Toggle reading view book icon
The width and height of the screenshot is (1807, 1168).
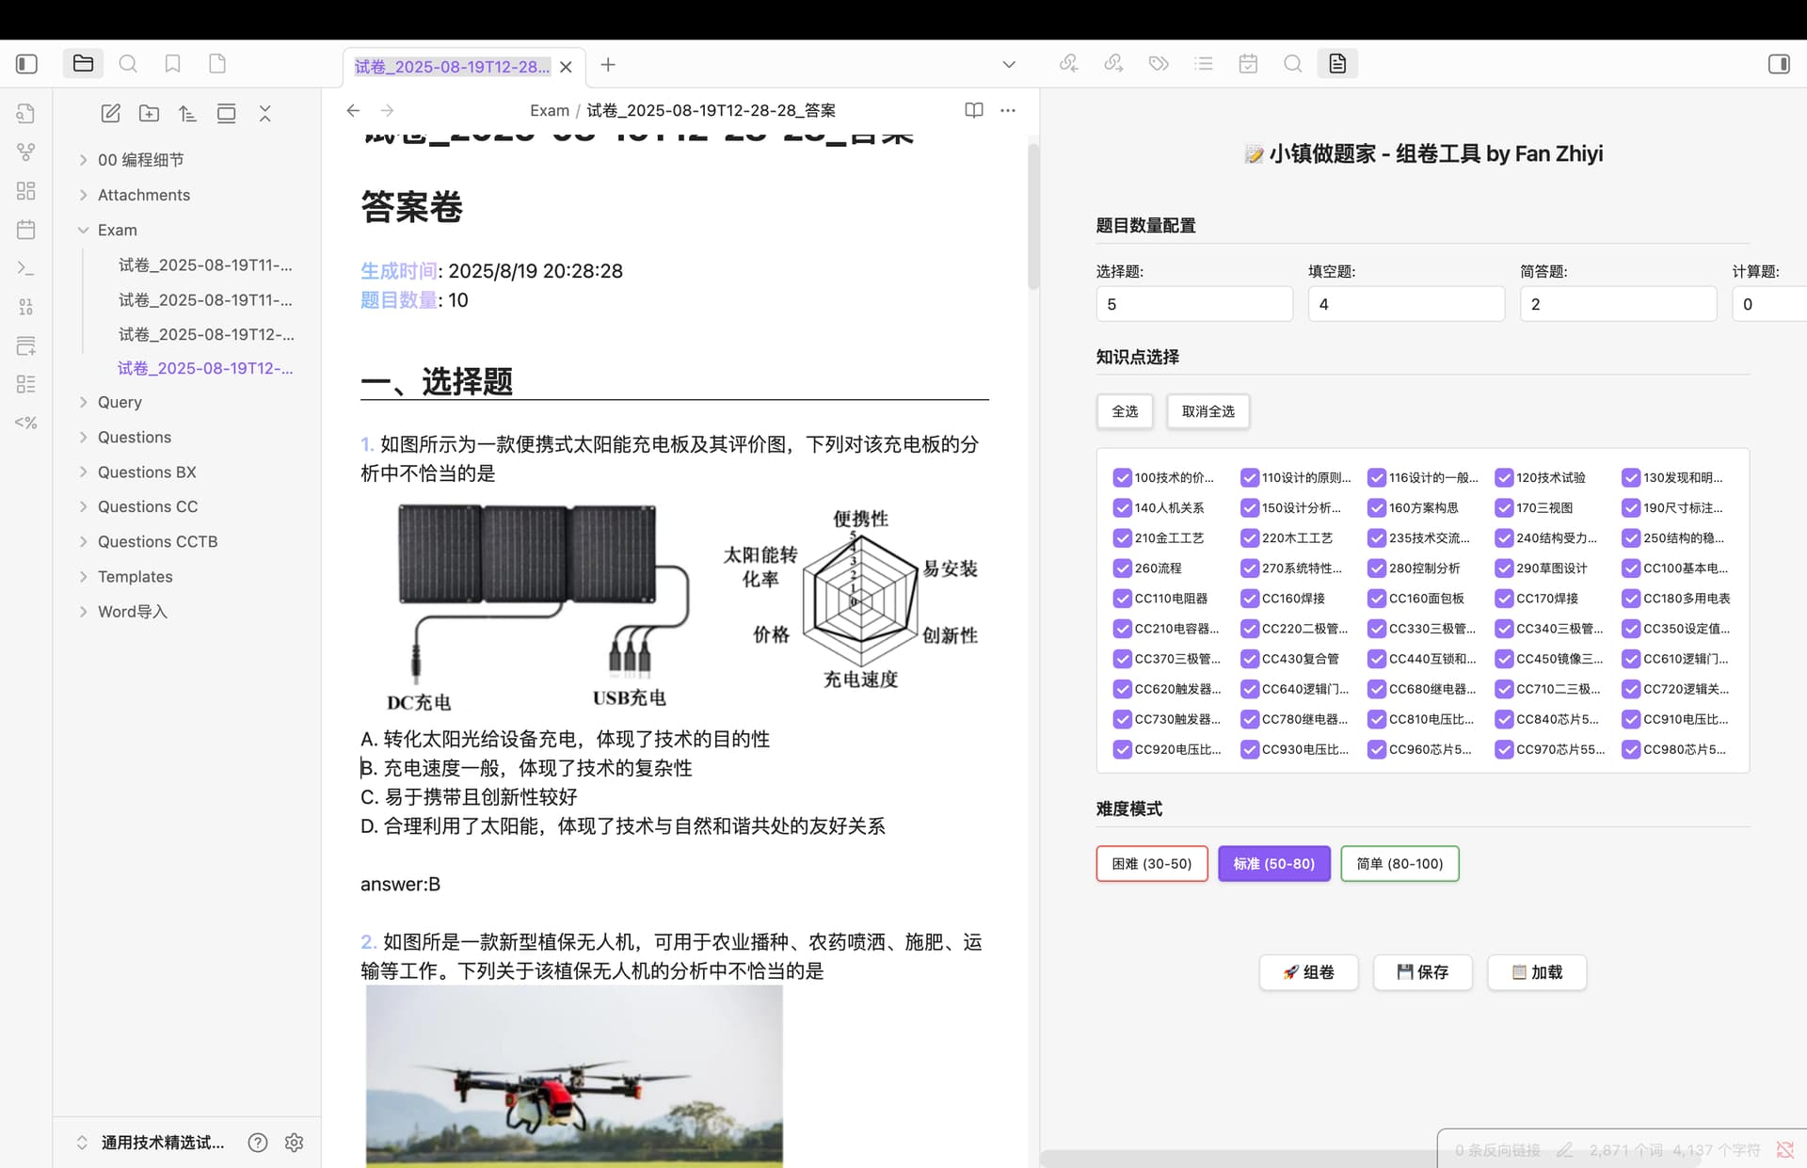(x=974, y=110)
